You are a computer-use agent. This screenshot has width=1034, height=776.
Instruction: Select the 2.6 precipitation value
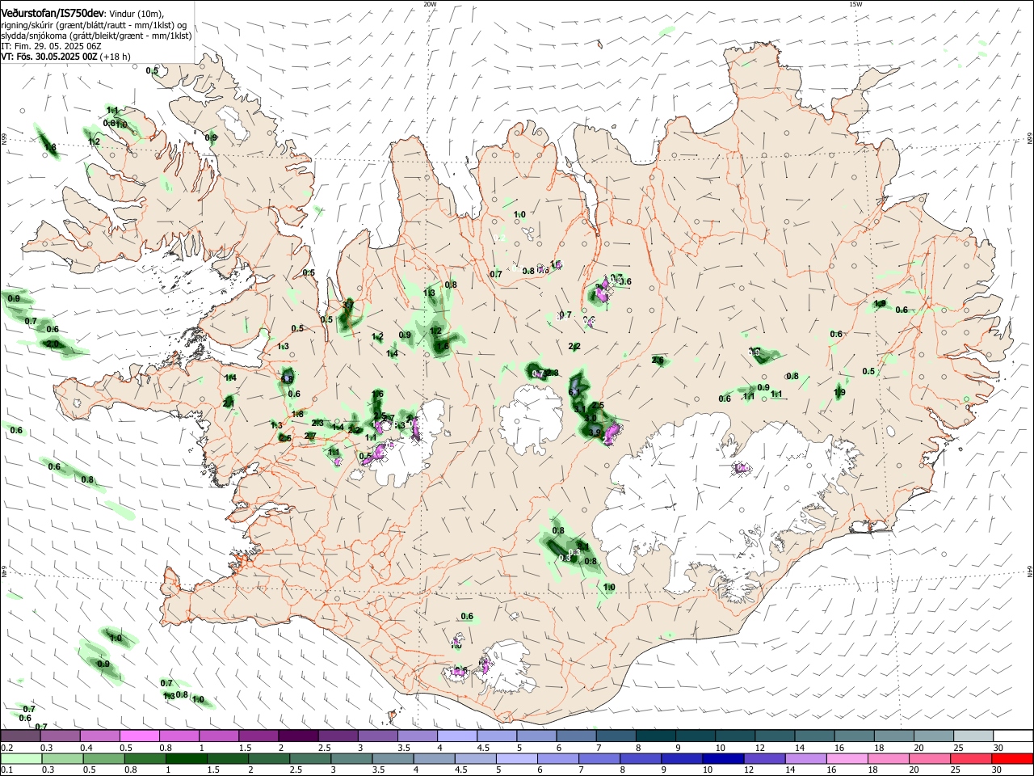click(x=658, y=360)
